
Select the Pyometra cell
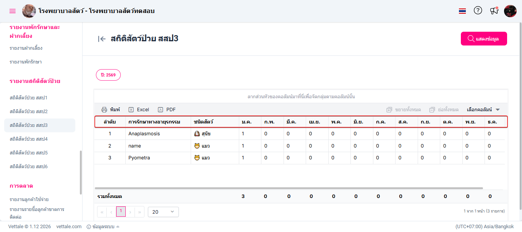158,158
